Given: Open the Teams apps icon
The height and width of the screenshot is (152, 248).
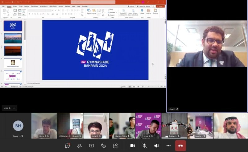Looking at the screenshot, I should pyautogui.click(x=115, y=146).
